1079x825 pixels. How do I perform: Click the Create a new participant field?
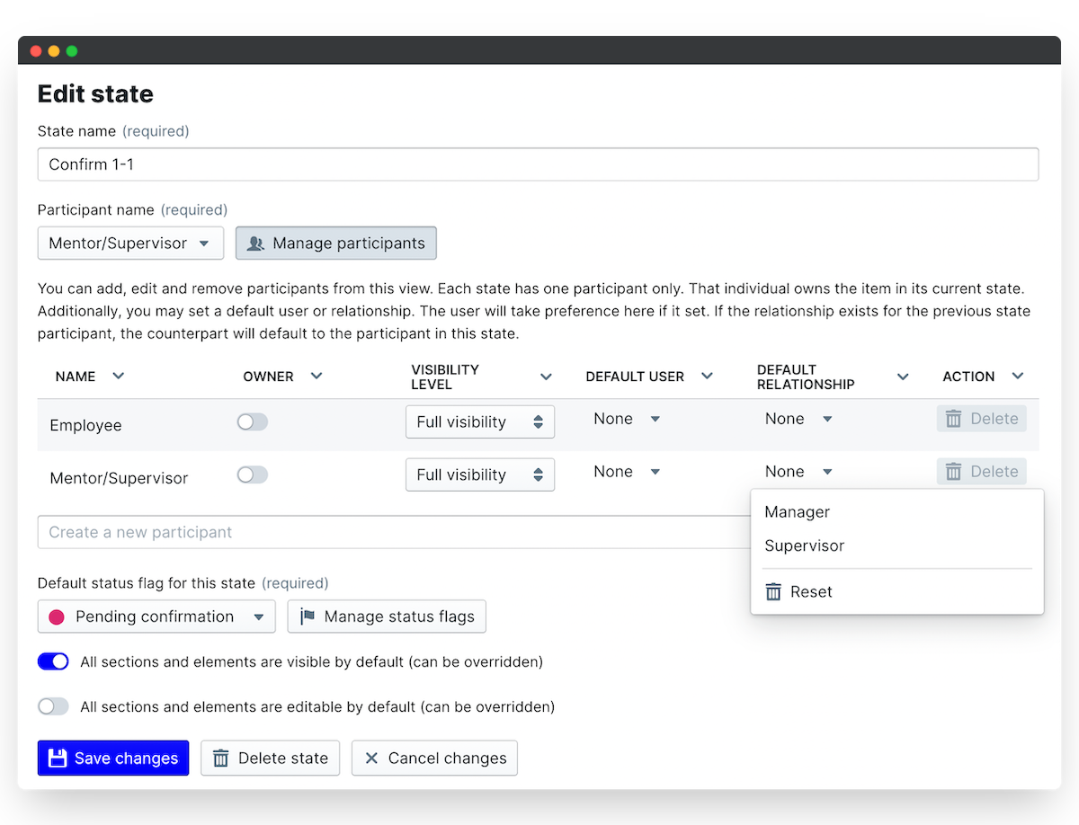click(394, 532)
